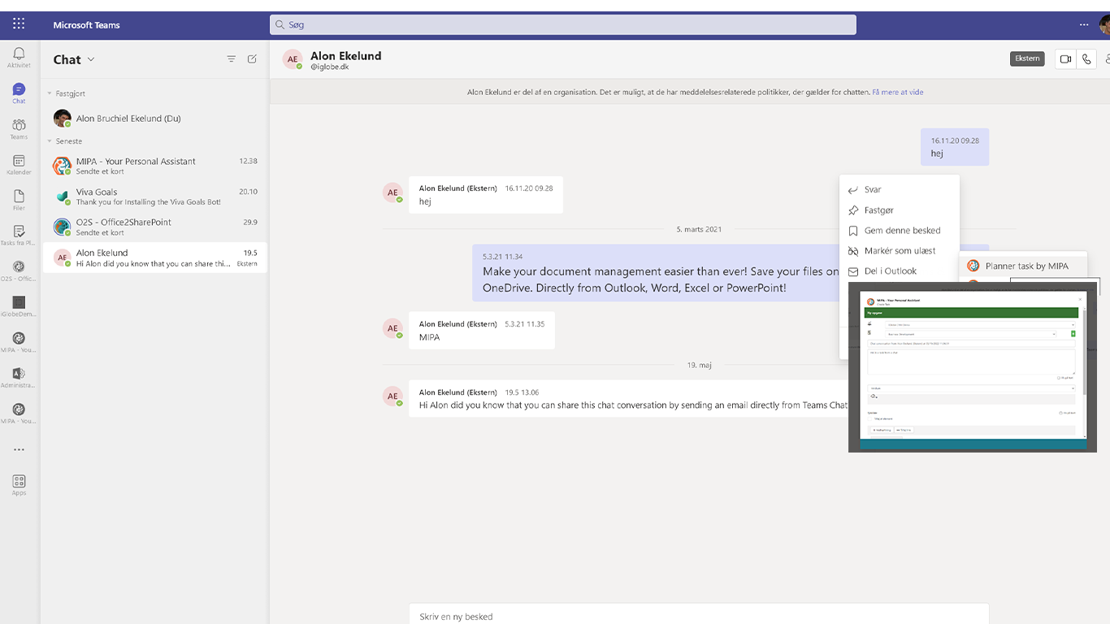Collapse the Seneste section
Image resolution: width=1110 pixels, height=624 pixels.
point(50,141)
